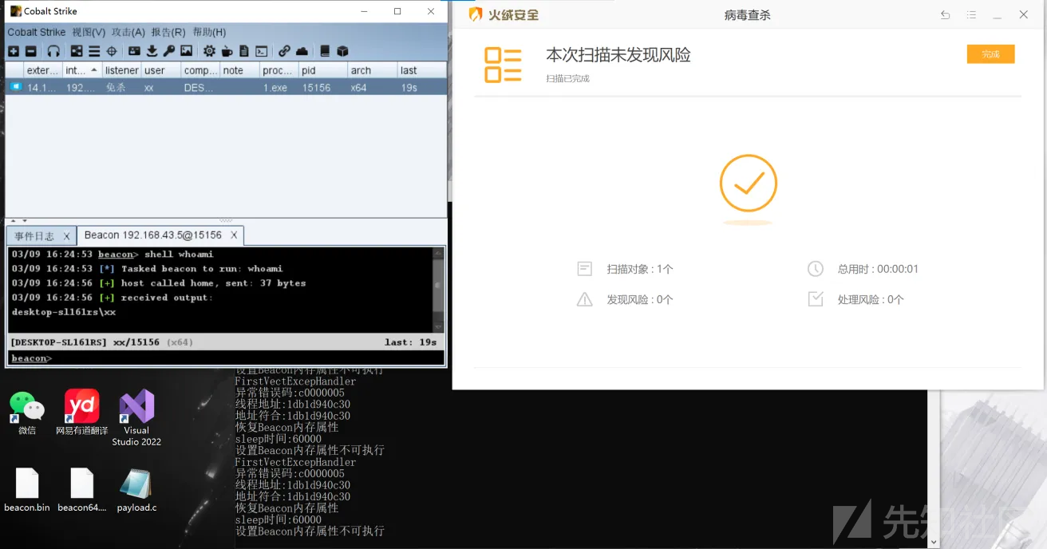Open the 报告(R) menu
The image size is (1047, 549).
coord(168,32)
